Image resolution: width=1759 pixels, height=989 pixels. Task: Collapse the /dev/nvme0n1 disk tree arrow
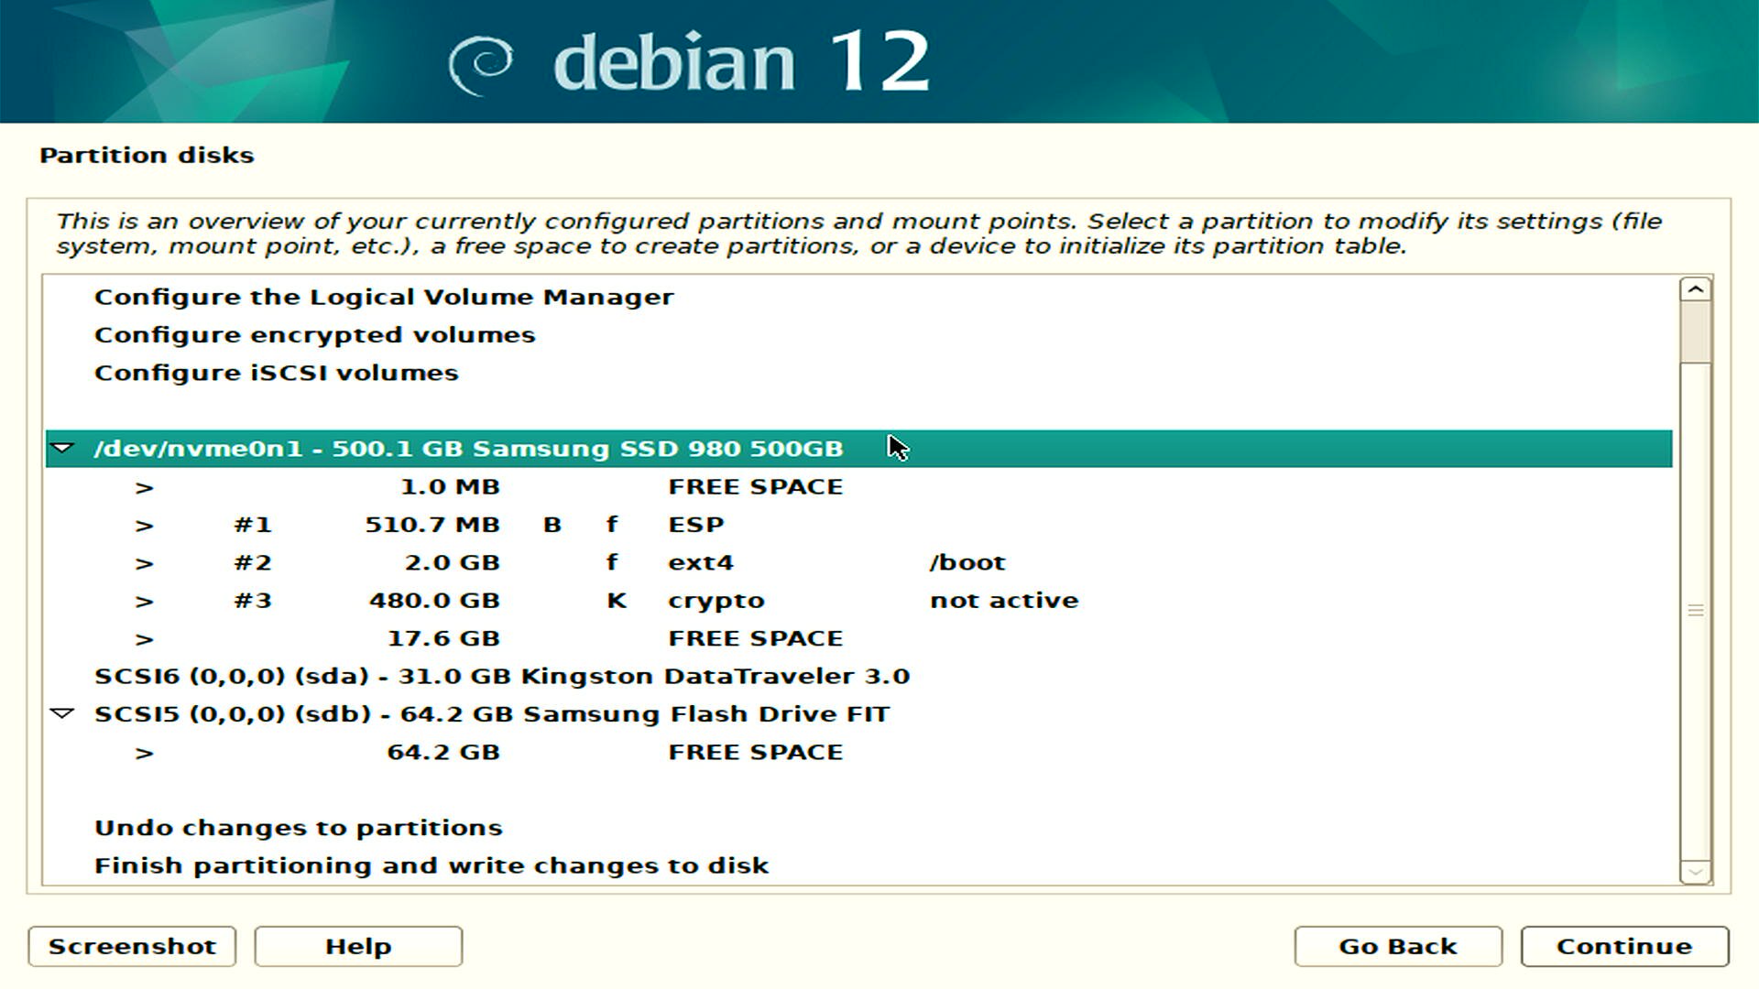pyautogui.click(x=62, y=449)
